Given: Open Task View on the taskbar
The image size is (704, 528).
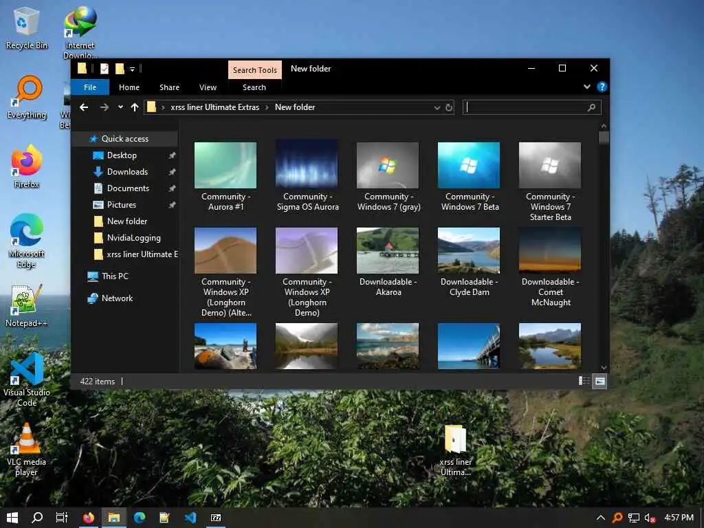Looking at the screenshot, I should pos(61,518).
